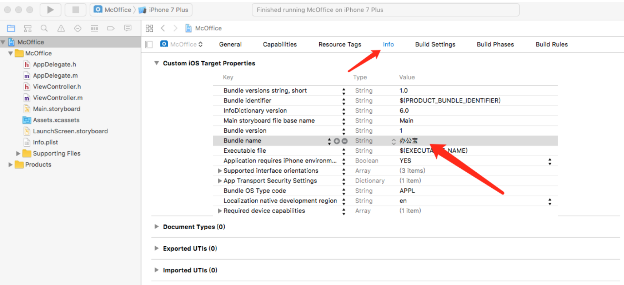The width and height of the screenshot is (624, 285).
Task: Click Main storyboard file base name value
Action: point(406,121)
